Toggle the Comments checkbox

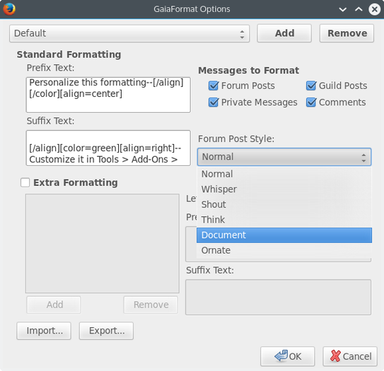311,102
